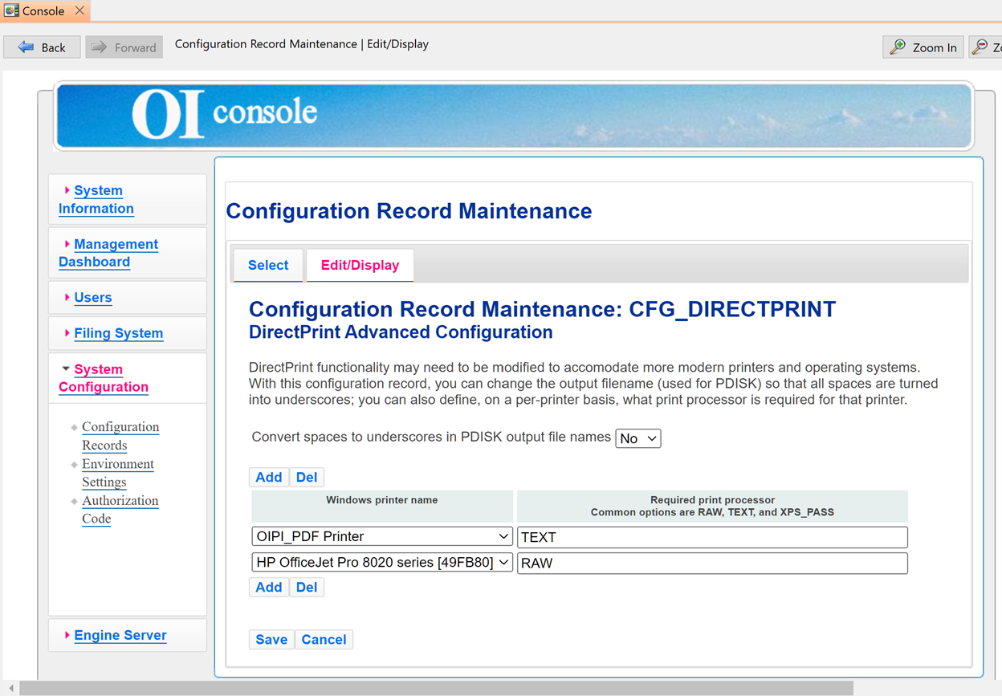The height and width of the screenshot is (696, 1002).
Task: Open the Users sidebar link
Action: point(93,297)
